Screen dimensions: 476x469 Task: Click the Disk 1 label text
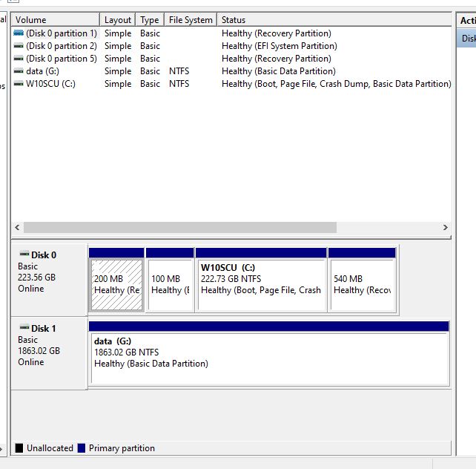44,328
